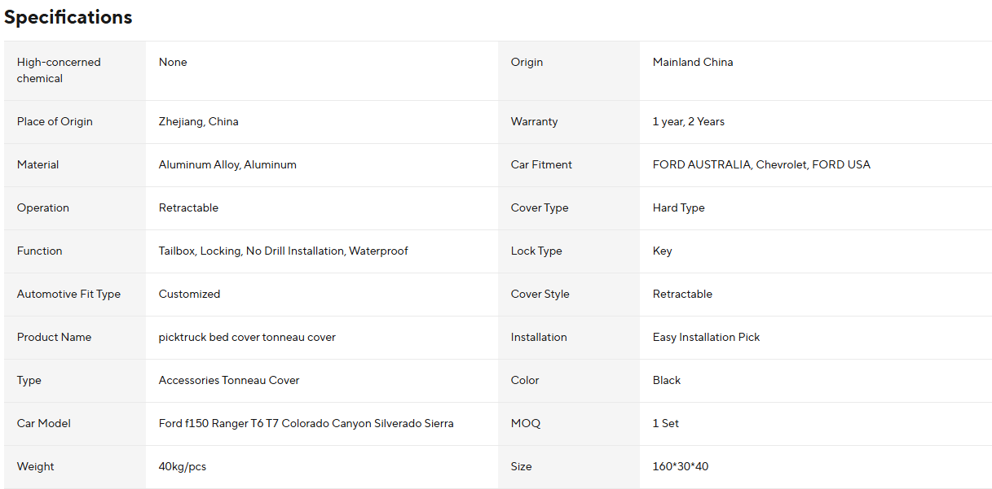Screen dimensions: 992x489
Task: Click the FORD AUSTRALIA, Chevrolet car fitment value
Action: click(761, 164)
